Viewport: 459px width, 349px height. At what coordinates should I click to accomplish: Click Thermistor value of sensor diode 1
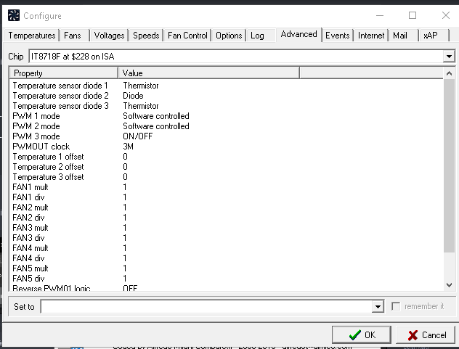(141, 86)
